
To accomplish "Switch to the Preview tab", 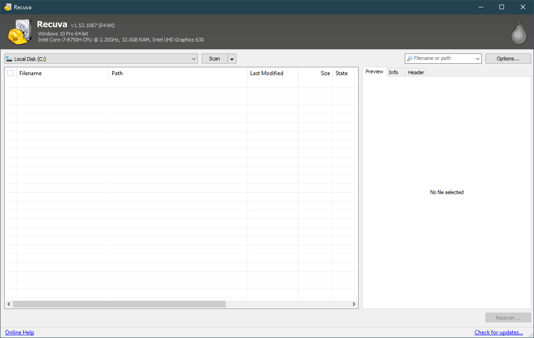I will pyautogui.click(x=374, y=72).
